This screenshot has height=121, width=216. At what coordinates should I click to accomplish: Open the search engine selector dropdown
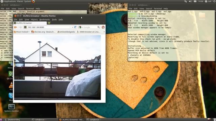[81, 27]
